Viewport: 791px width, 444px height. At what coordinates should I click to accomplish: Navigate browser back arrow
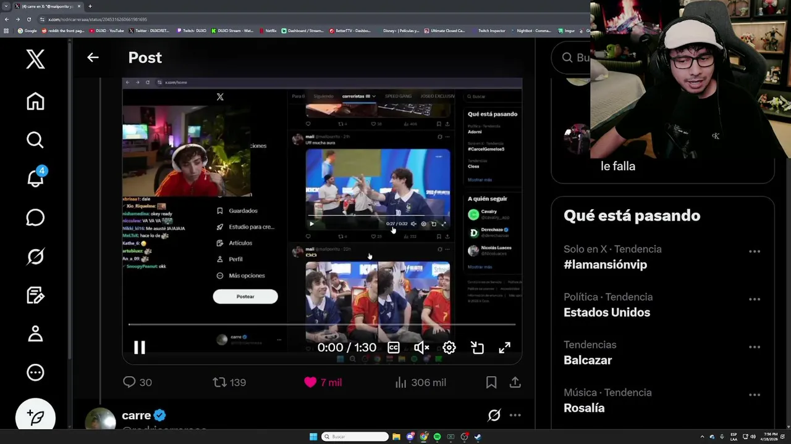coord(7,19)
